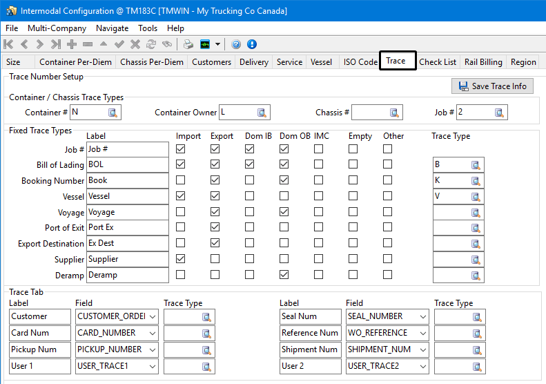546x384 pixels.
Task: Click the green monitor icon in toolbar
Action: (205, 44)
